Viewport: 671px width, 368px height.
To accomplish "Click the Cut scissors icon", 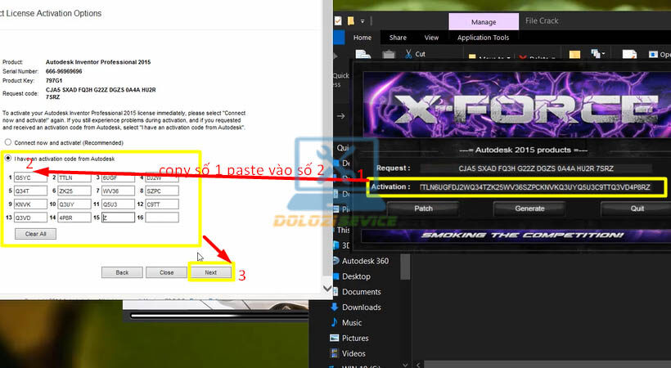I will pos(408,54).
